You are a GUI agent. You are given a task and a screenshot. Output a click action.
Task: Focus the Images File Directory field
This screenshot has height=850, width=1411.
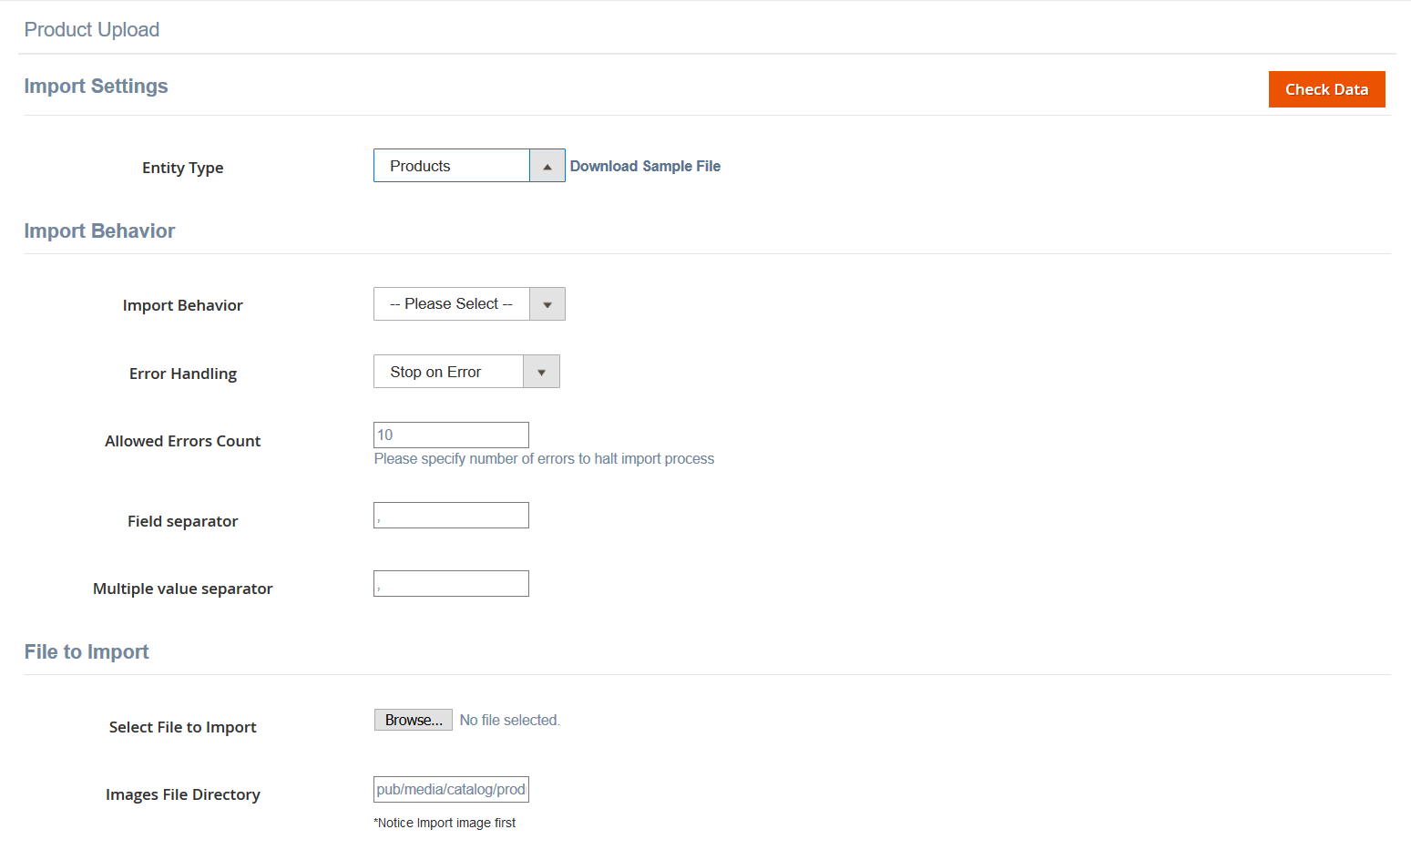pyautogui.click(x=451, y=789)
